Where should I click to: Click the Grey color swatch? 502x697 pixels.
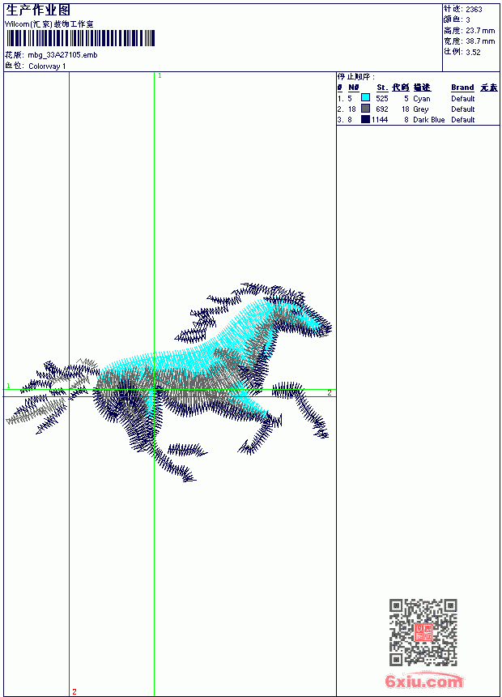pyautogui.click(x=365, y=109)
